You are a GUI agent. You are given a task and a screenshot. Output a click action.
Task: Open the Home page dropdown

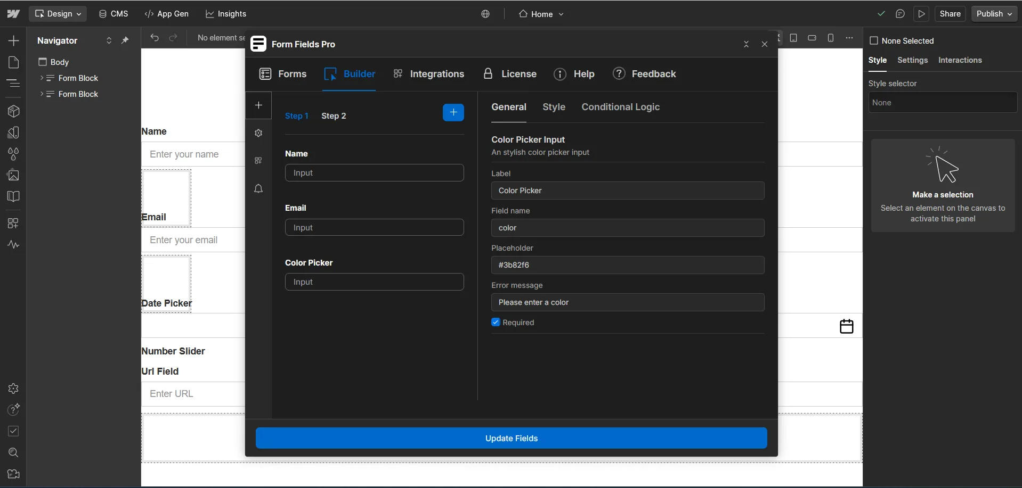[x=541, y=14]
